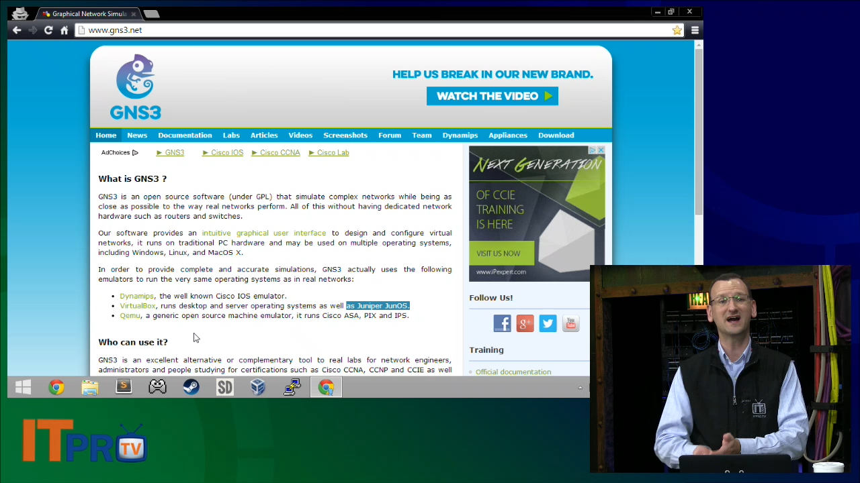Open the Team menu item
The height and width of the screenshot is (483, 860).
[422, 136]
